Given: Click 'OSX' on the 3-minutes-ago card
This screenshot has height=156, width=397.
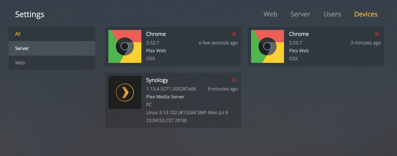Looking at the screenshot, I should 293,58.
